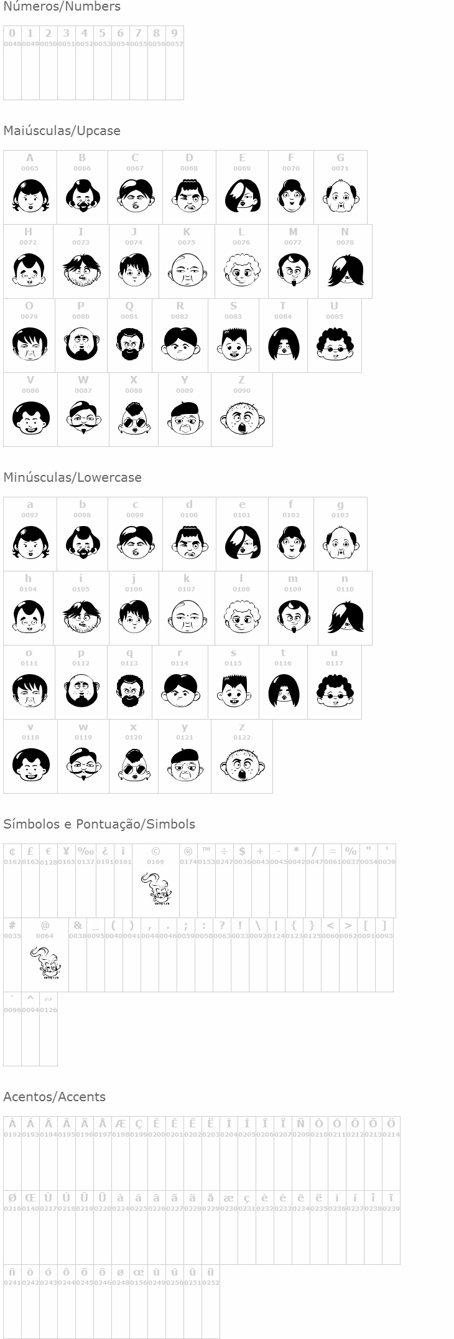Select the lowercase l curly hair face glyph
Screen dimensions: 454x1339
pos(241,616)
